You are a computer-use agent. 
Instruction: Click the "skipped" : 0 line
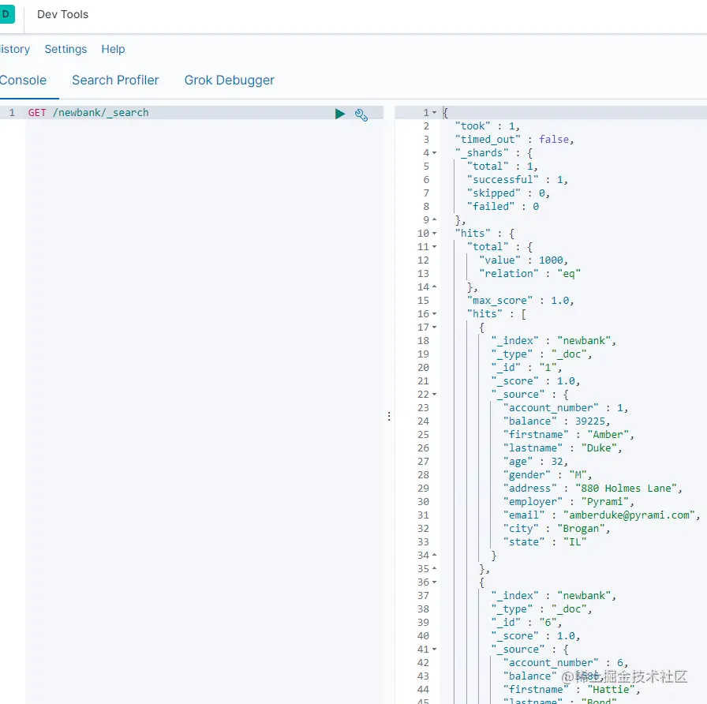(508, 193)
